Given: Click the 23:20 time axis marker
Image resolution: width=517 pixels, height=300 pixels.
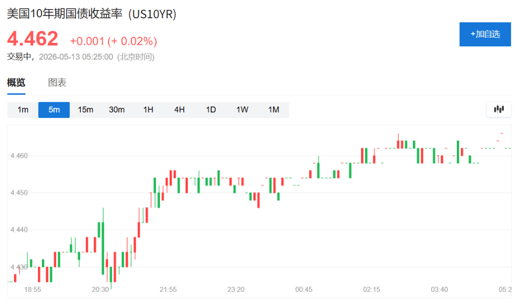Looking at the screenshot, I should (x=236, y=289).
